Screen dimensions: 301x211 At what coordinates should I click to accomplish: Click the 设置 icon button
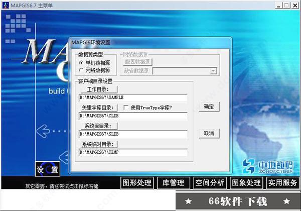pyautogui.click(x=48, y=169)
